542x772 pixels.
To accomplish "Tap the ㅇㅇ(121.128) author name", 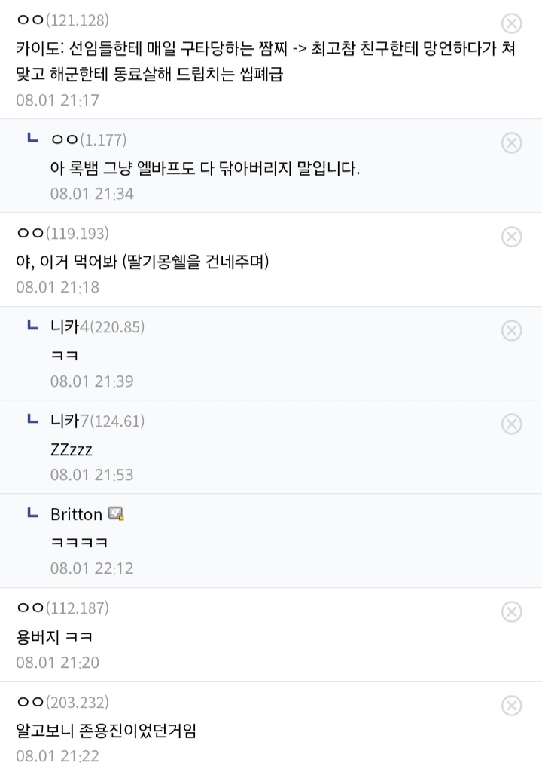I will [x=62, y=20].
